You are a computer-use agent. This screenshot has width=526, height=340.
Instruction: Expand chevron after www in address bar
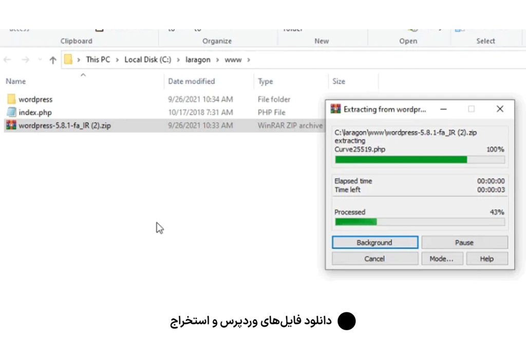pyautogui.click(x=249, y=60)
